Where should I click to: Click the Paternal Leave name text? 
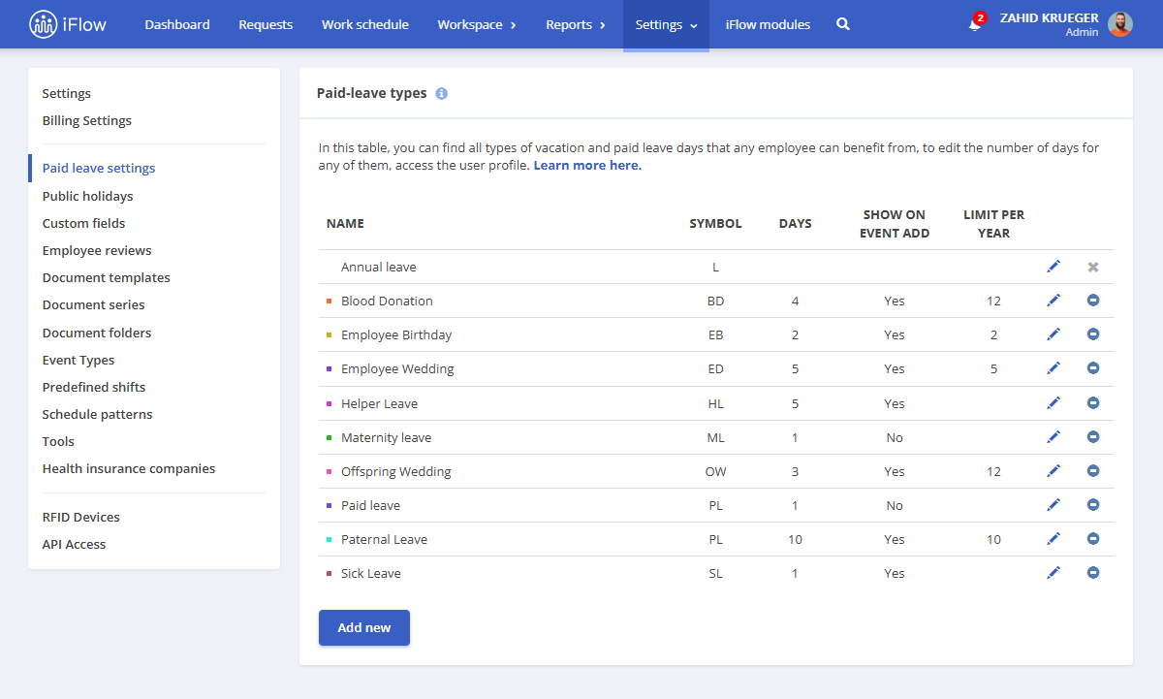click(x=384, y=540)
